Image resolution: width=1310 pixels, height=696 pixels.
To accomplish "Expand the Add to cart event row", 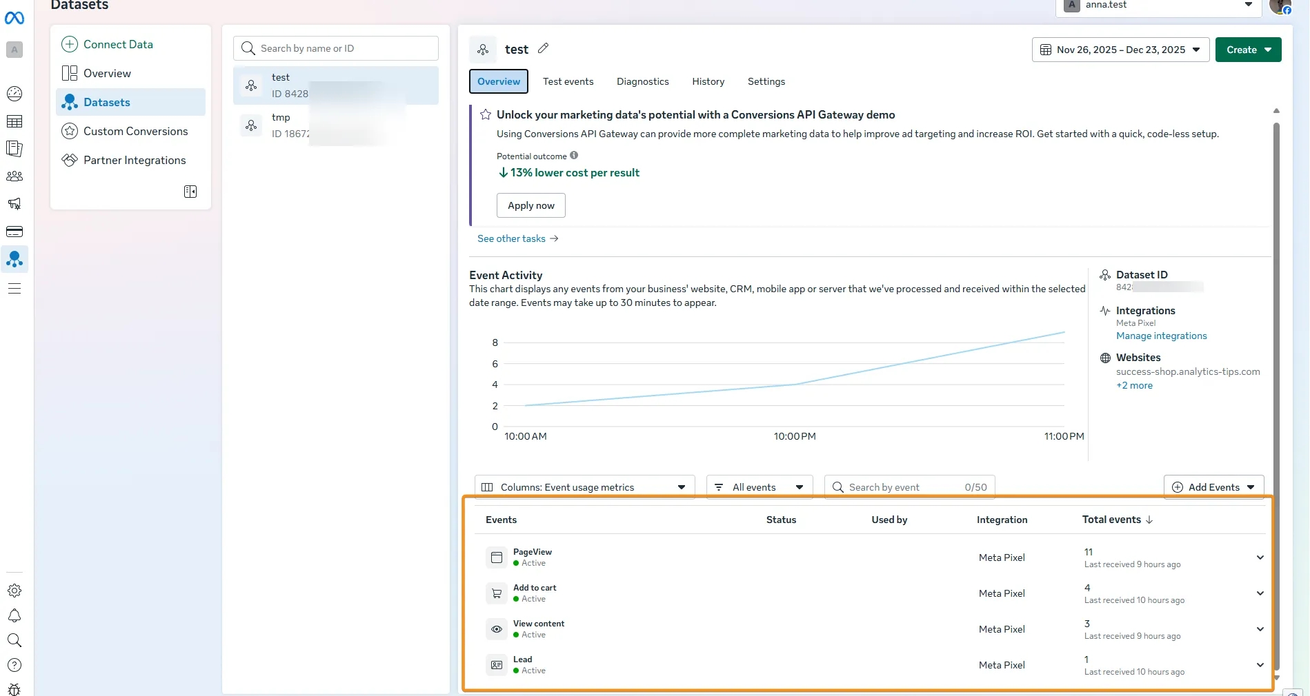I will [1260, 593].
